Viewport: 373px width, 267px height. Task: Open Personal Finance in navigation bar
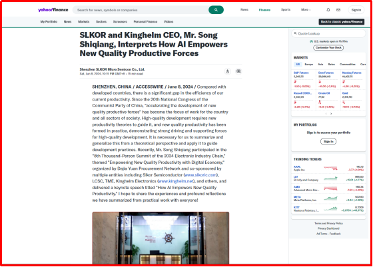click(145, 21)
